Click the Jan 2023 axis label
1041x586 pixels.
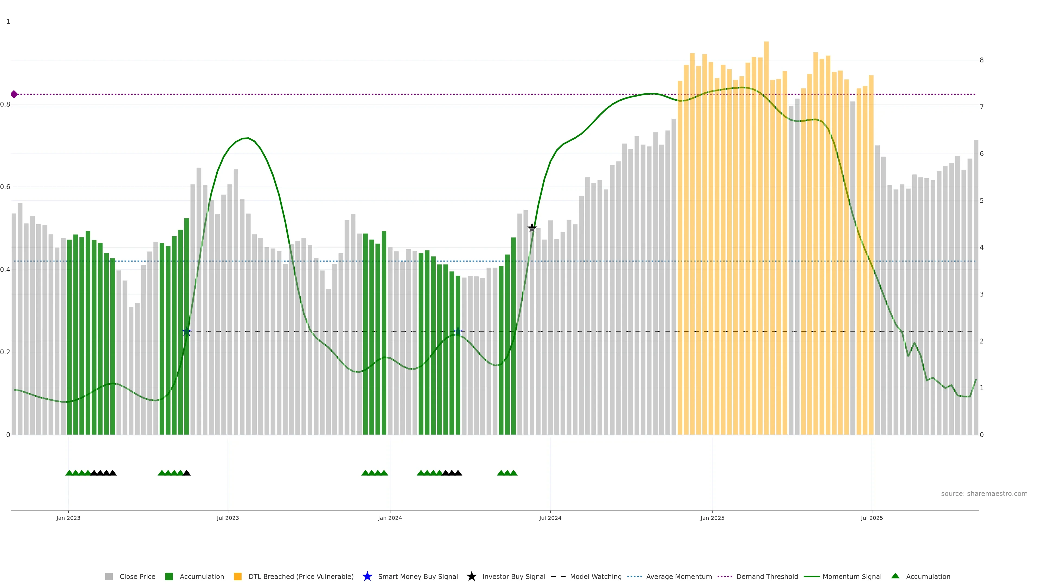point(68,518)
